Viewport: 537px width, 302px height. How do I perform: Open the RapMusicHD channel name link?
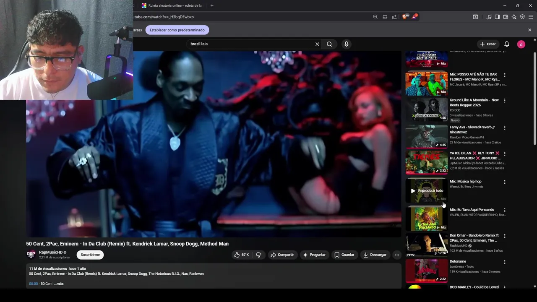pos(50,253)
